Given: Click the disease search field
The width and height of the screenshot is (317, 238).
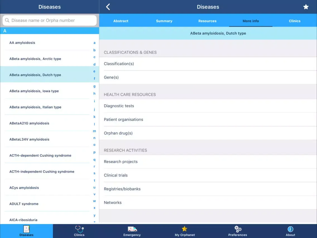Looking at the screenshot, I should click(50, 20).
